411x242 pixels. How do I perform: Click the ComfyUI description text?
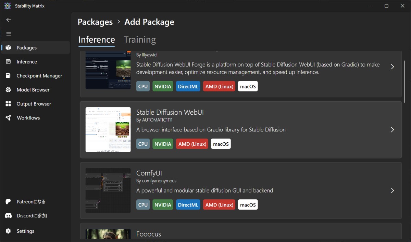tap(204, 190)
